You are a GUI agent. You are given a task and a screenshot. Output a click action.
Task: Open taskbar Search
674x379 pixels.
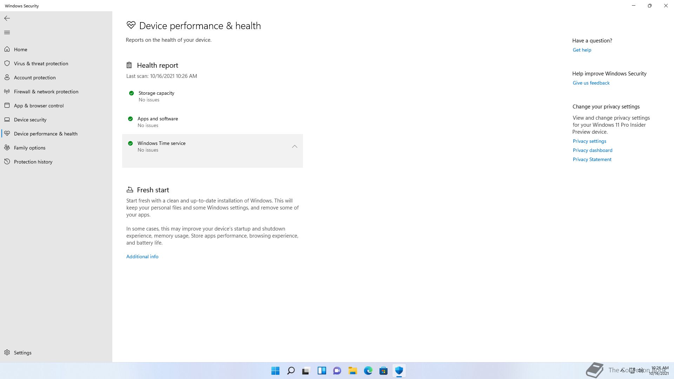(291, 371)
